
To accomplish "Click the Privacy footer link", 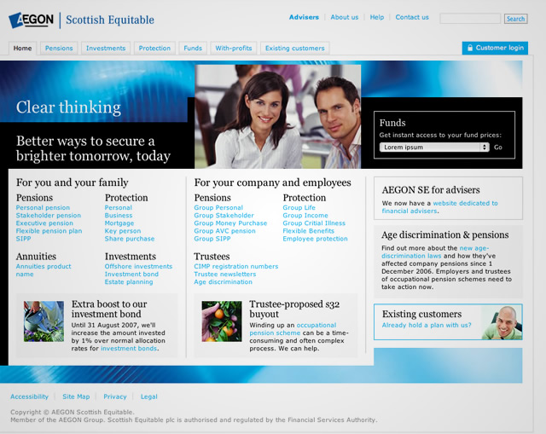I will 115,396.
